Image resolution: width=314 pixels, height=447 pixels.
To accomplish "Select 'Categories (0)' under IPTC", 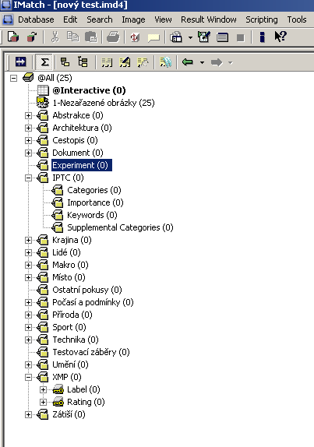I will pyautogui.click(x=94, y=190).
